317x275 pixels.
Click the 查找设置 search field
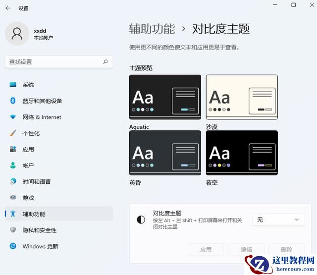(x=59, y=62)
